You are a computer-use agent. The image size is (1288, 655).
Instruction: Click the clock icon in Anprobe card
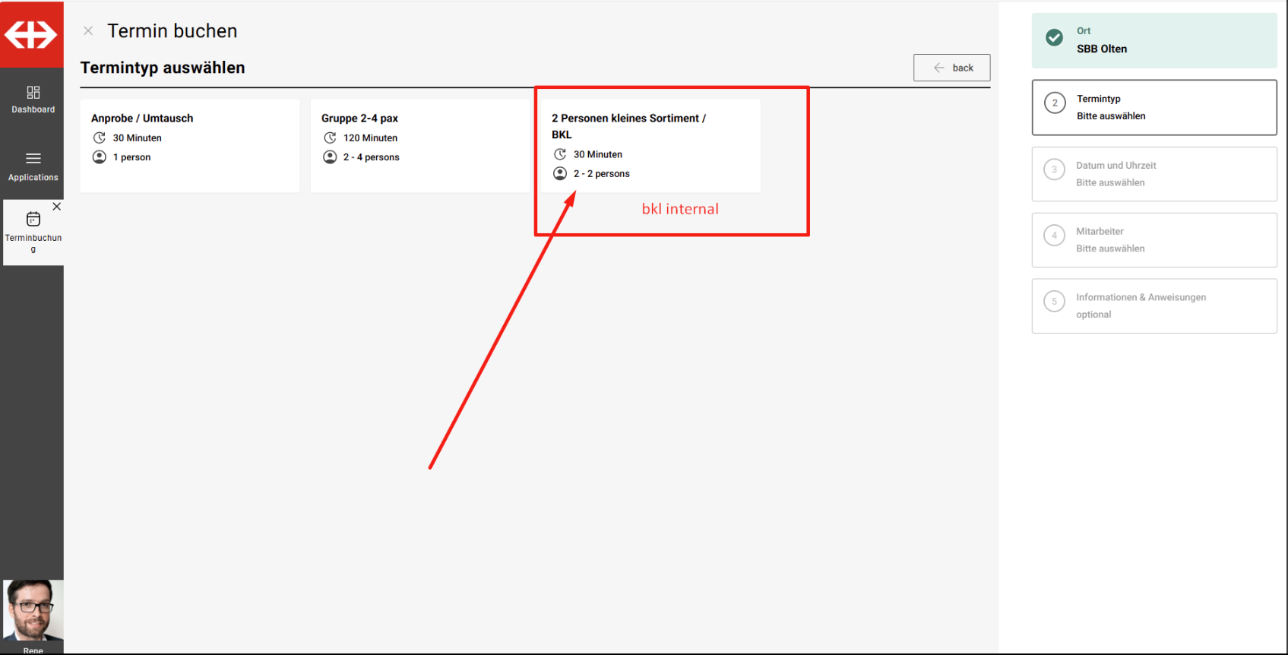[100, 138]
